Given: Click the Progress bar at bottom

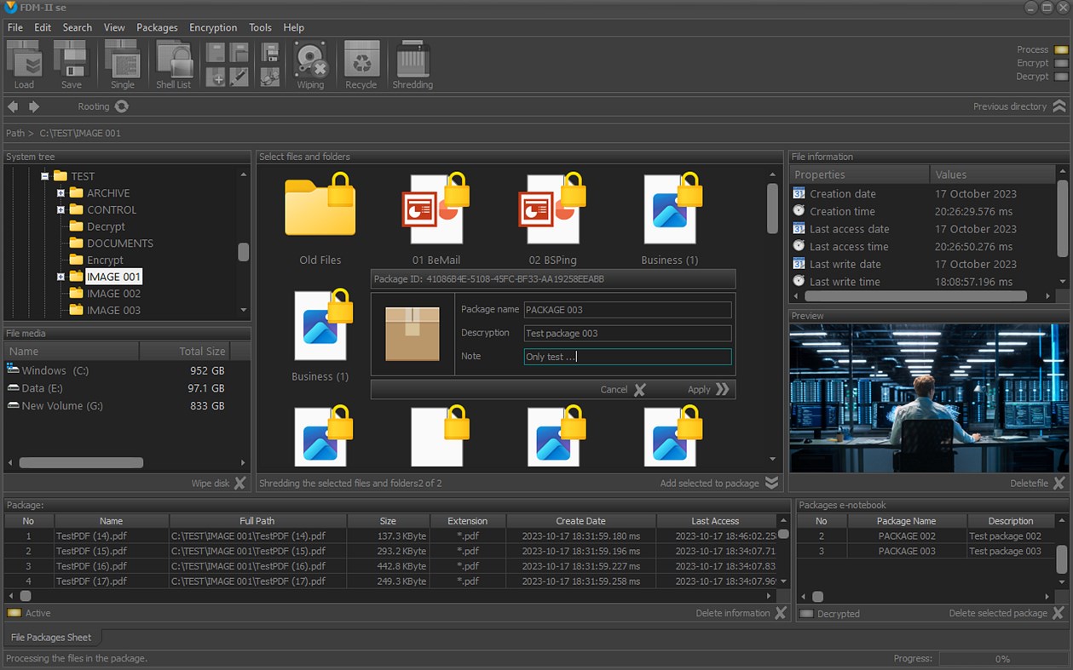Looking at the screenshot, I should pos(1006,658).
